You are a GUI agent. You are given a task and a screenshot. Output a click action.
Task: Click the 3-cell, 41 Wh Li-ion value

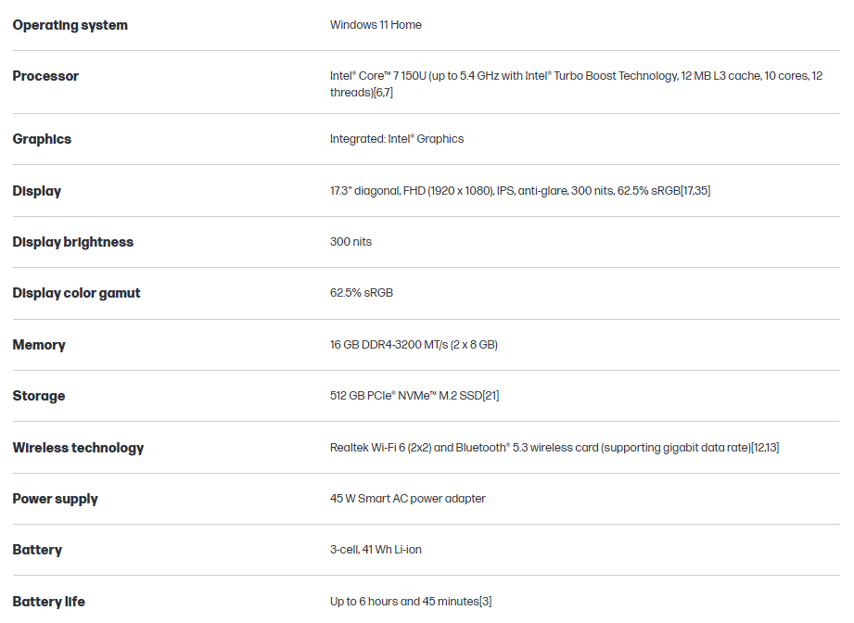376,550
